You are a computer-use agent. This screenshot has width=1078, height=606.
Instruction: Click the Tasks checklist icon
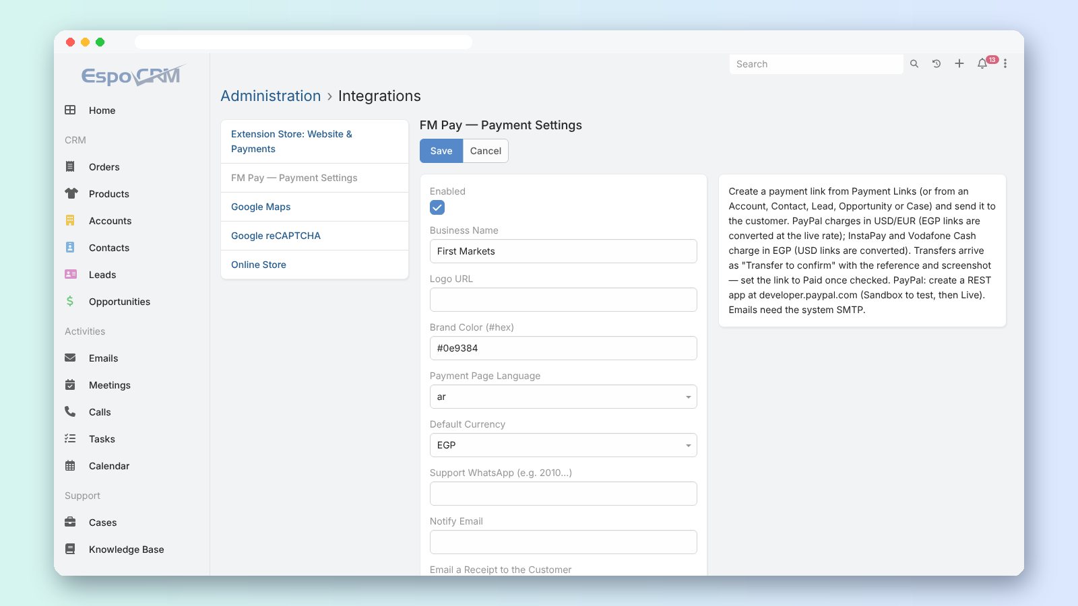coord(70,438)
